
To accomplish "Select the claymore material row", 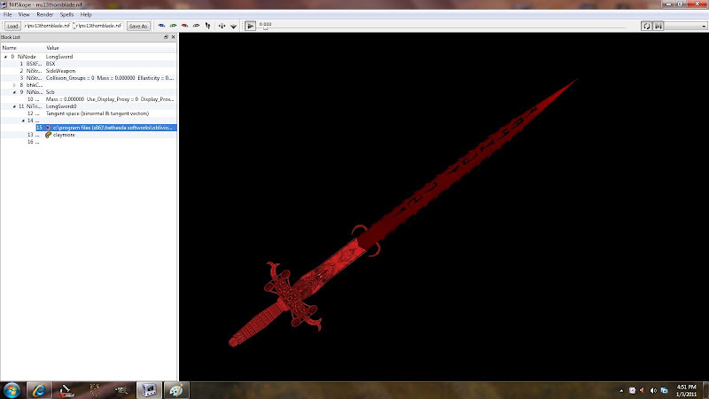I will (x=89, y=135).
